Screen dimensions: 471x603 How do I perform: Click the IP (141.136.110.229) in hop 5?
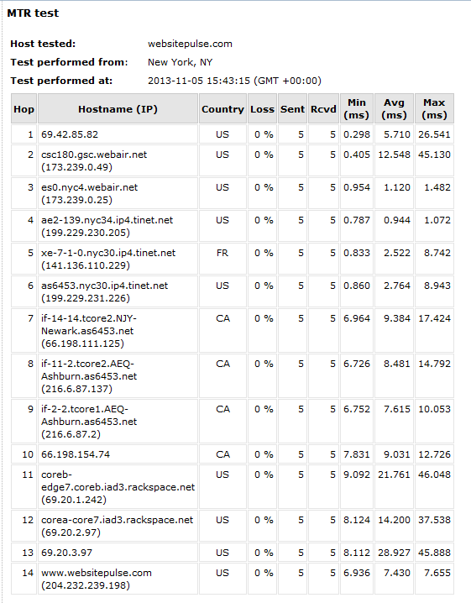point(86,265)
